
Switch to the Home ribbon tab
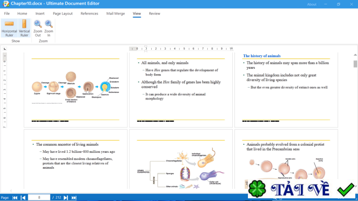tap(22, 13)
